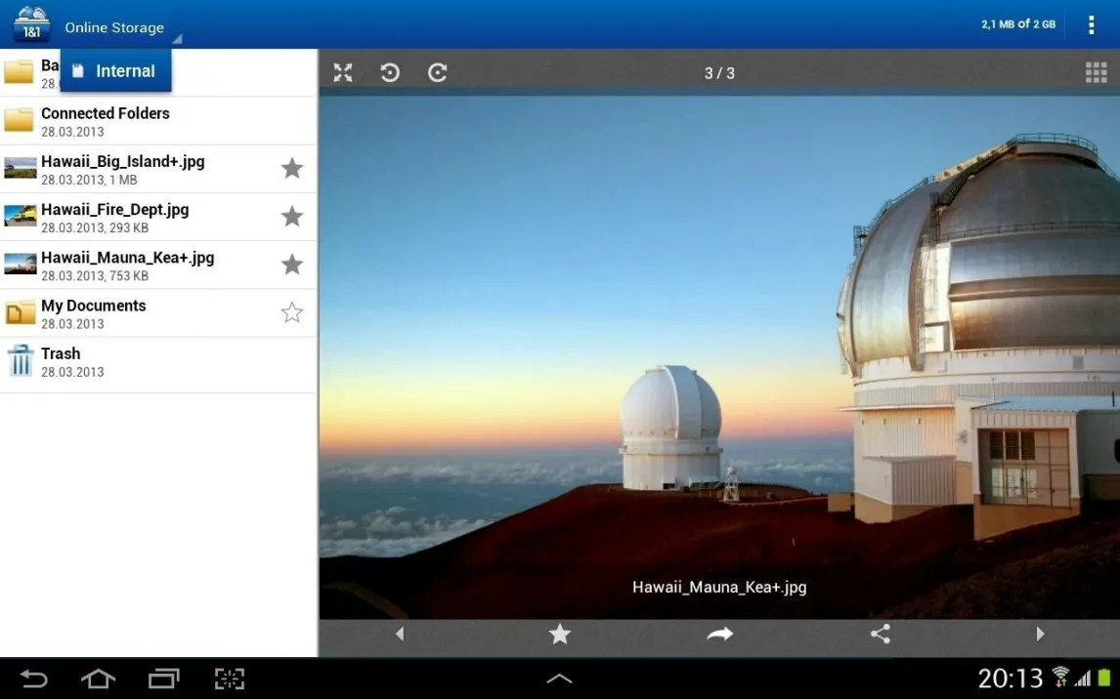Toggle favorite on Hawaii_Fire_Dept.jpg
1120x699 pixels.
(x=291, y=217)
